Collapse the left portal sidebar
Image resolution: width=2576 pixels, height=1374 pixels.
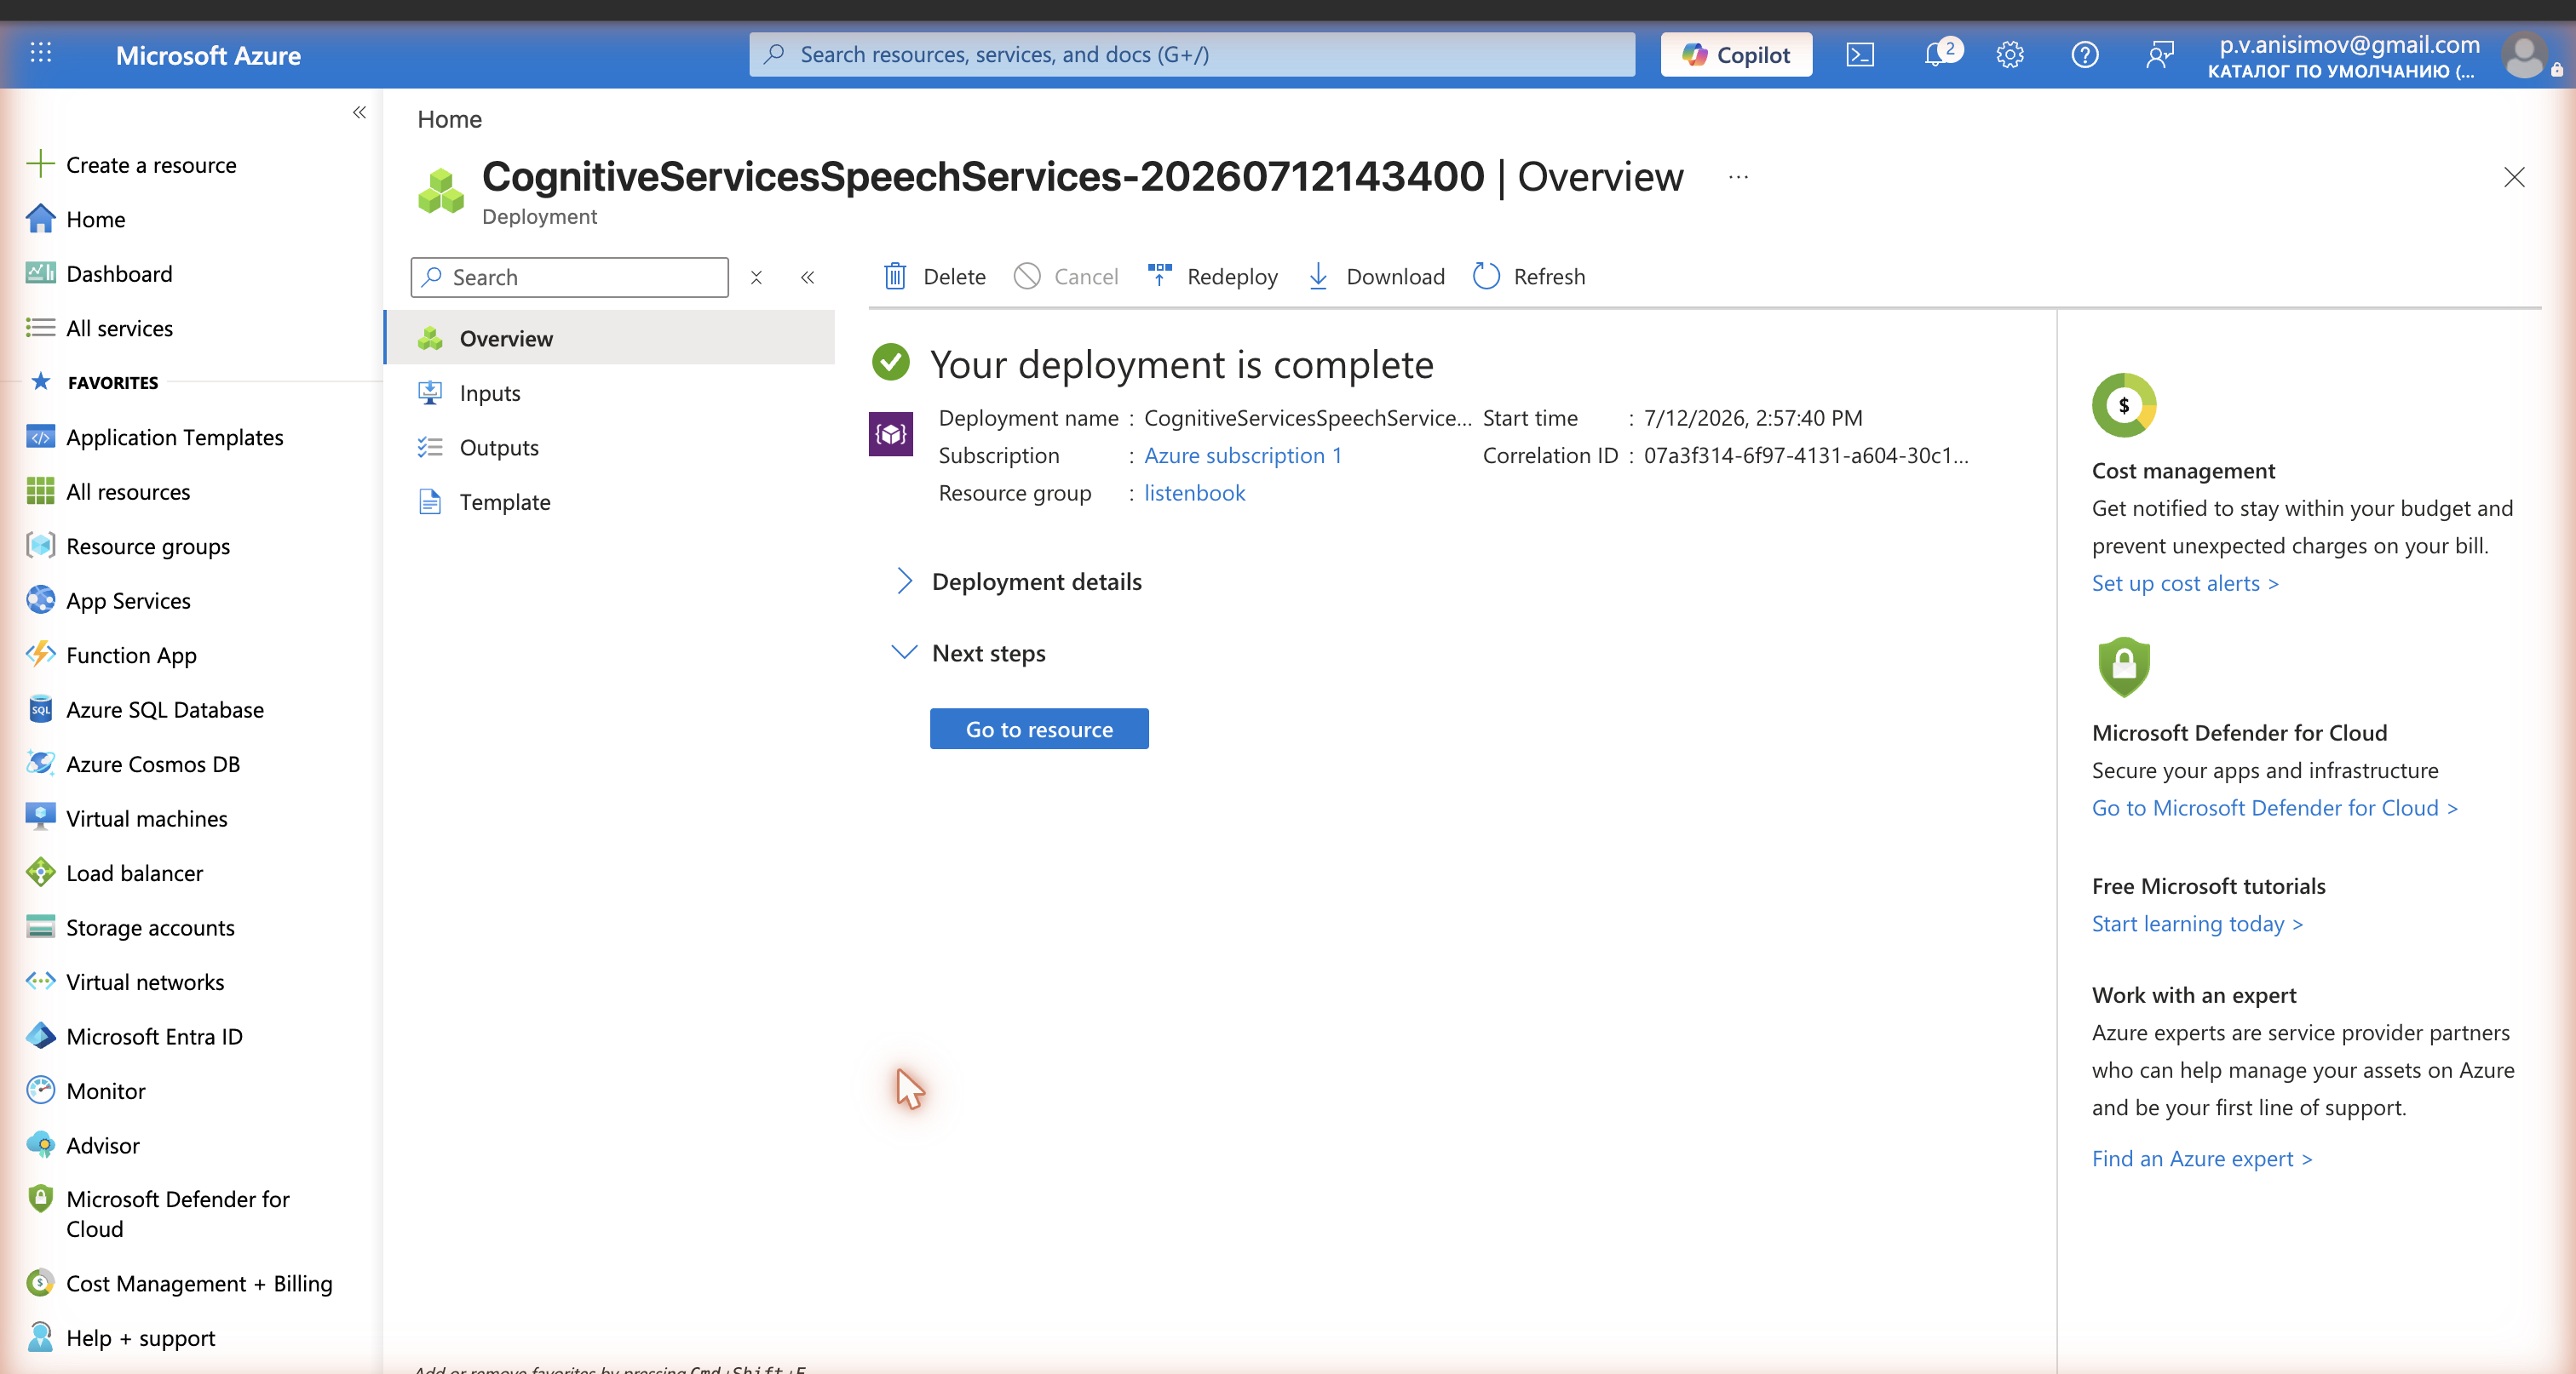tap(359, 113)
